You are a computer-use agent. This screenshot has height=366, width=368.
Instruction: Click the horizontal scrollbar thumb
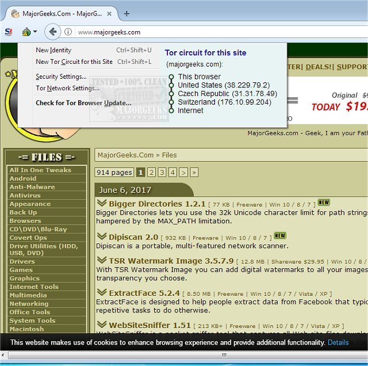tap(188, 354)
